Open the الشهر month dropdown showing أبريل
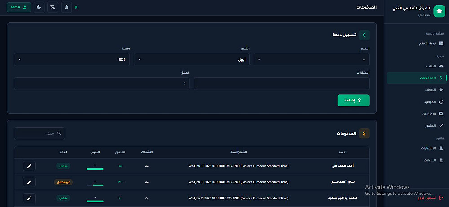The height and width of the screenshot is (207, 449). coord(192,60)
